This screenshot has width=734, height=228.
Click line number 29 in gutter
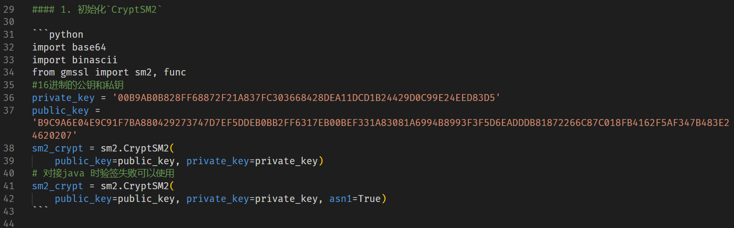tap(8, 10)
